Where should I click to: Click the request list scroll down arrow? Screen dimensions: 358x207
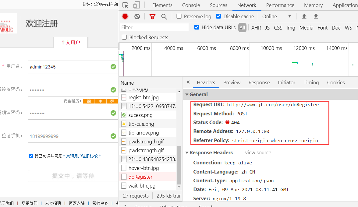(179, 187)
